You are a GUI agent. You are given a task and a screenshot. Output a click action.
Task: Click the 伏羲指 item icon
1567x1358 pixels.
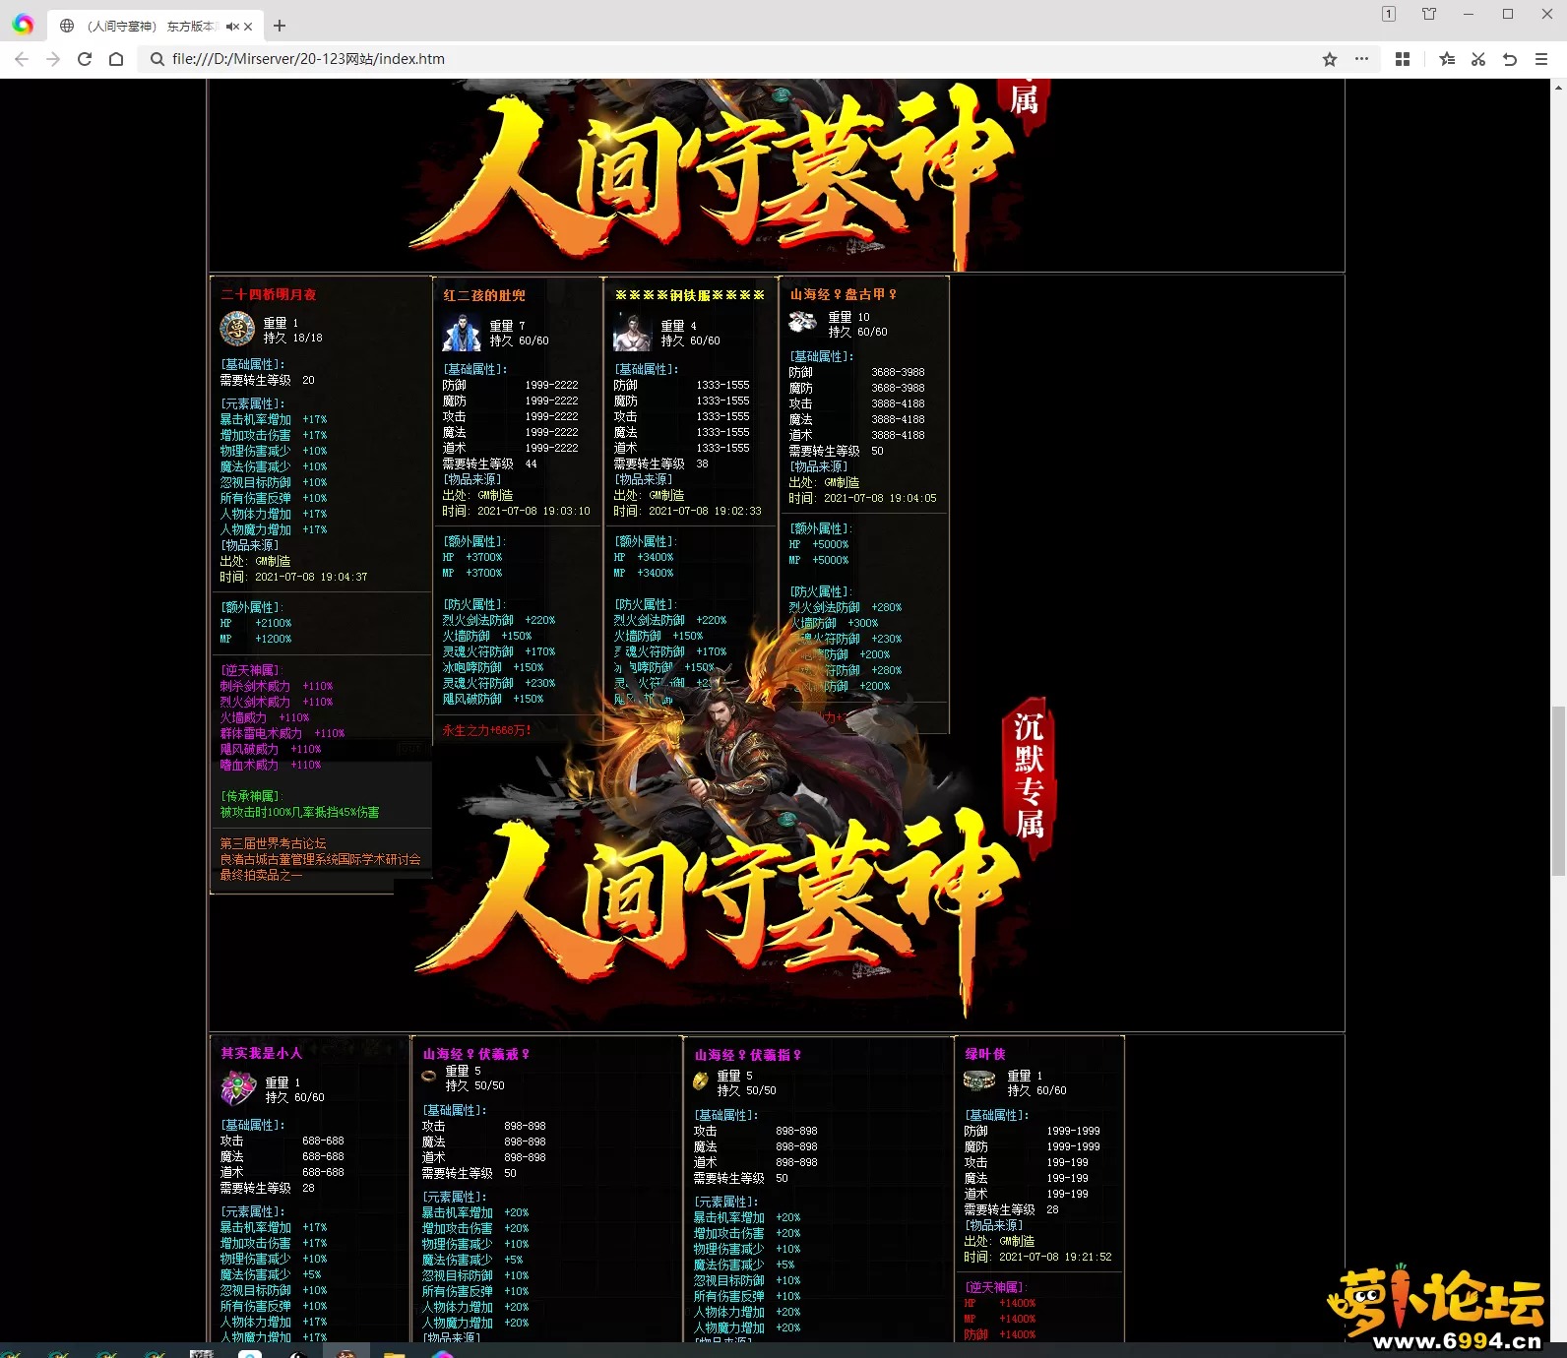click(701, 1080)
